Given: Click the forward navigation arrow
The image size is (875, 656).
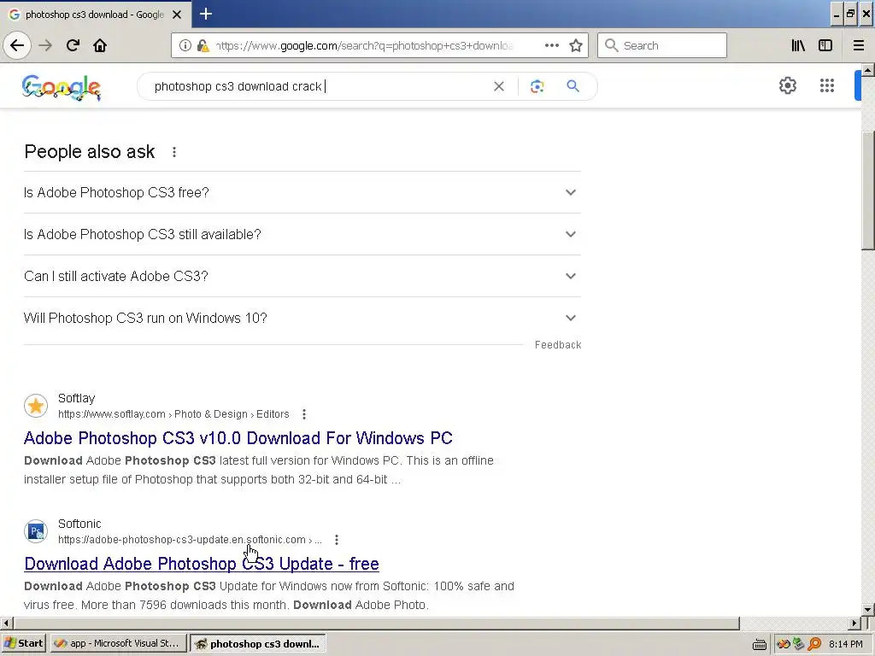Looking at the screenshot, I should [45, 45].
